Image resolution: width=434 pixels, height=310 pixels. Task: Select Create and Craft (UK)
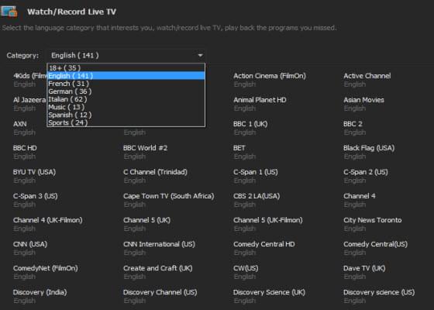click(157, 268)
